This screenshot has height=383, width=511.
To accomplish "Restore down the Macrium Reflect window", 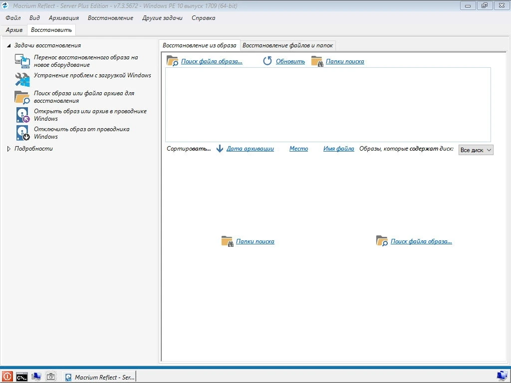I will click(485, 5).
